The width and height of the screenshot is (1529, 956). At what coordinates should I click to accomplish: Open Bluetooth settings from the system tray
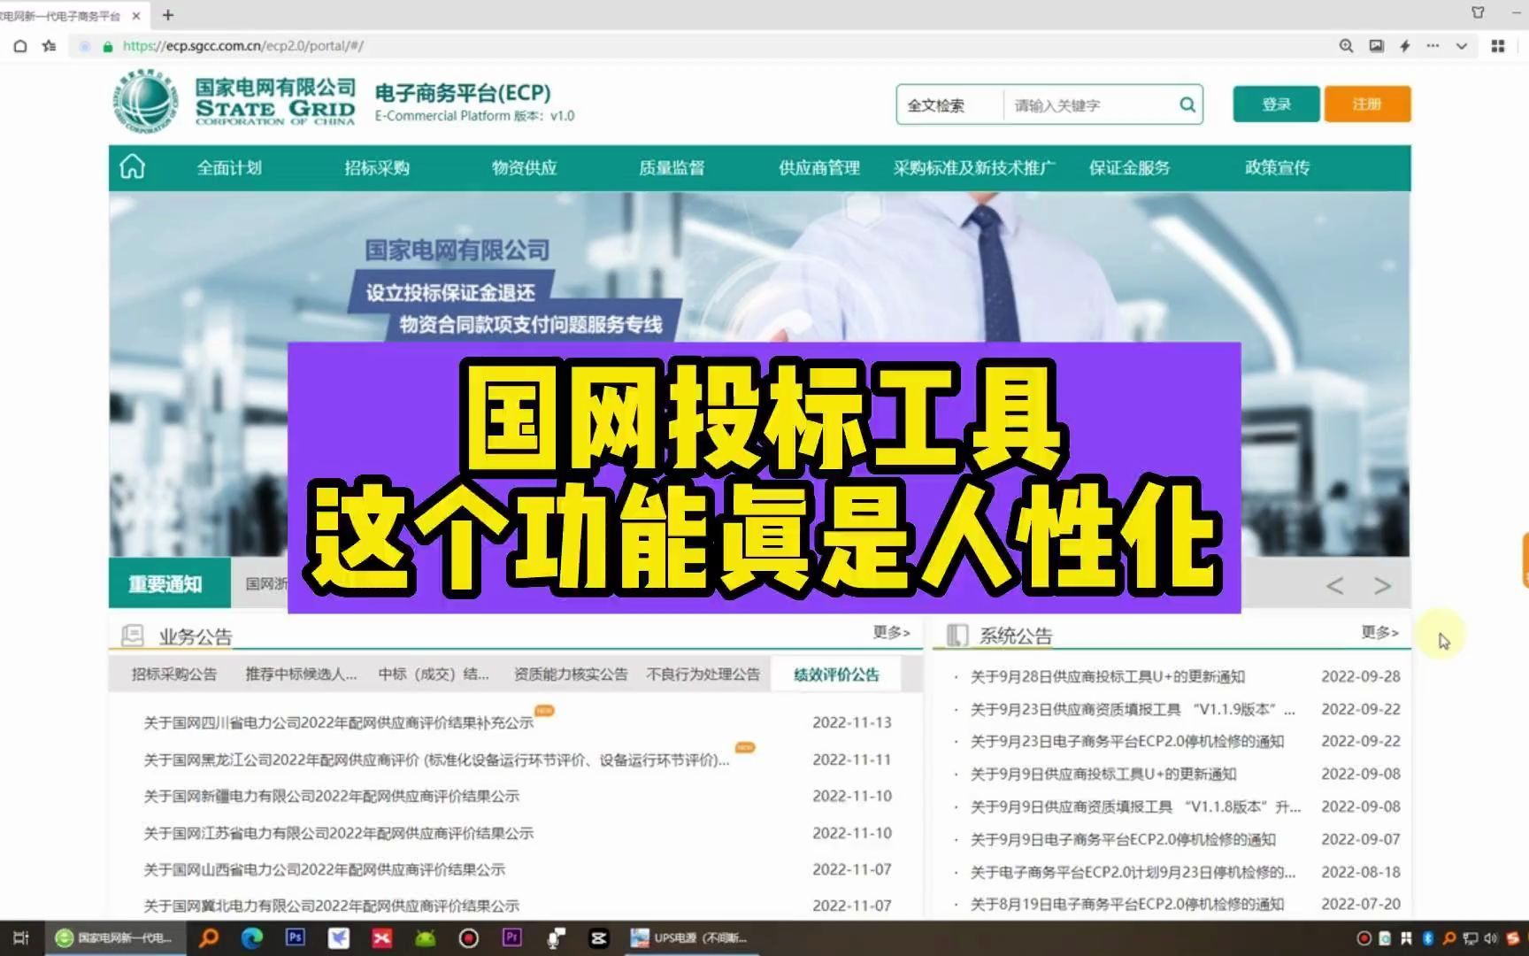1428,937
